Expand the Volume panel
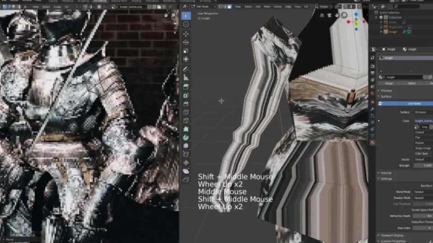 386,173
